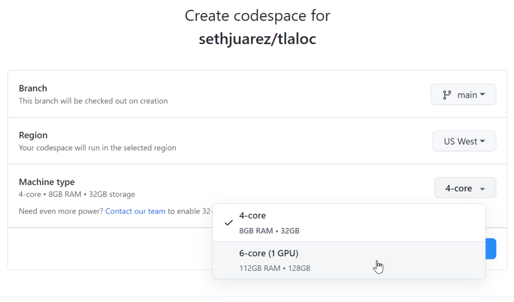
Task: Open the main branch dropdown caret
Action: coord(482,94)
